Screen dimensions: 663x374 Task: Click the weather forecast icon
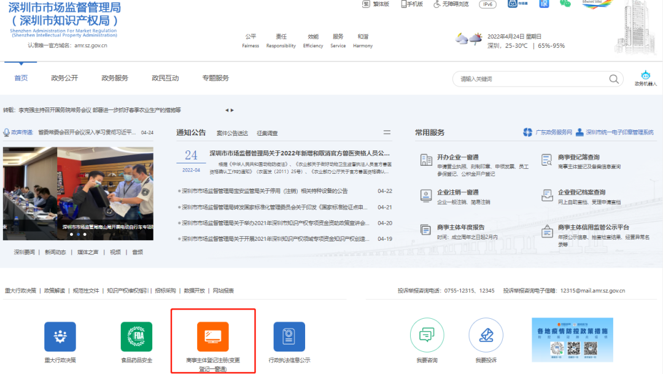(x=468, y=39)
